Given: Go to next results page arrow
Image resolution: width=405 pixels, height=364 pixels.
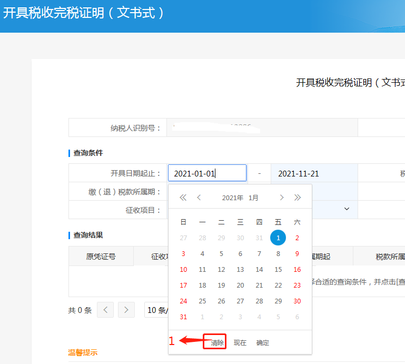Looking at the screenshot, I should click(126, 310).
